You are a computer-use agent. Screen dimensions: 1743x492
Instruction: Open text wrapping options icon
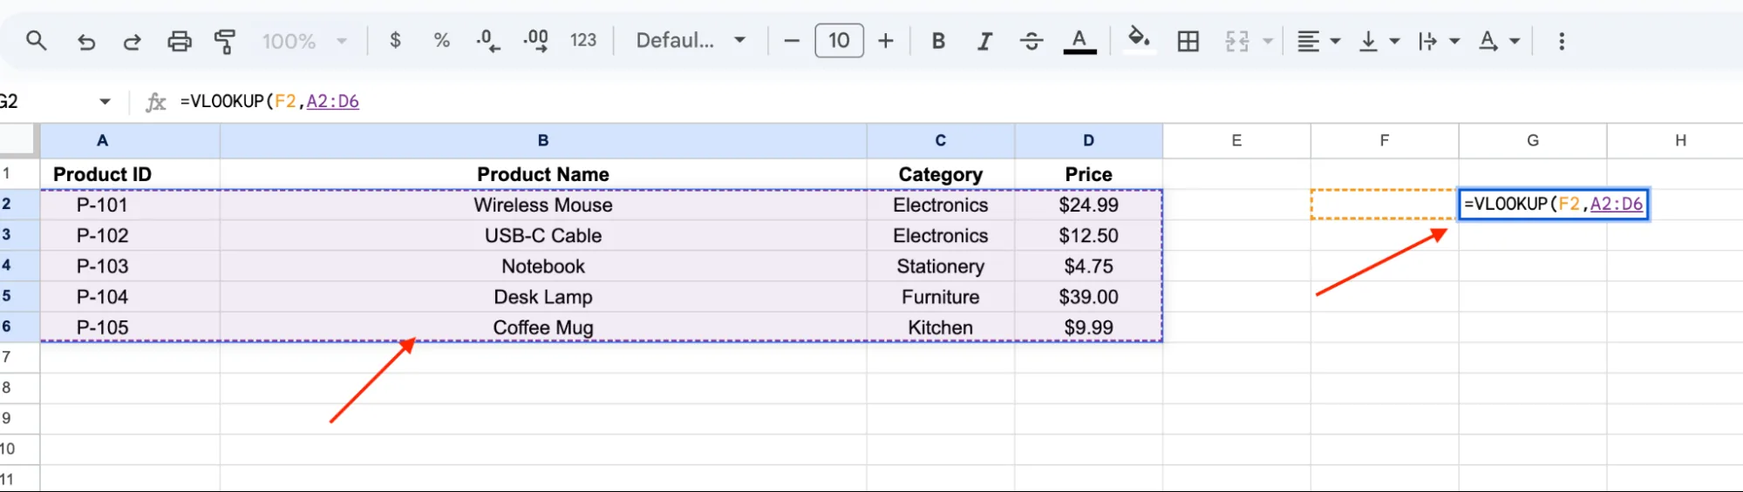click(x=1427, y=41)
